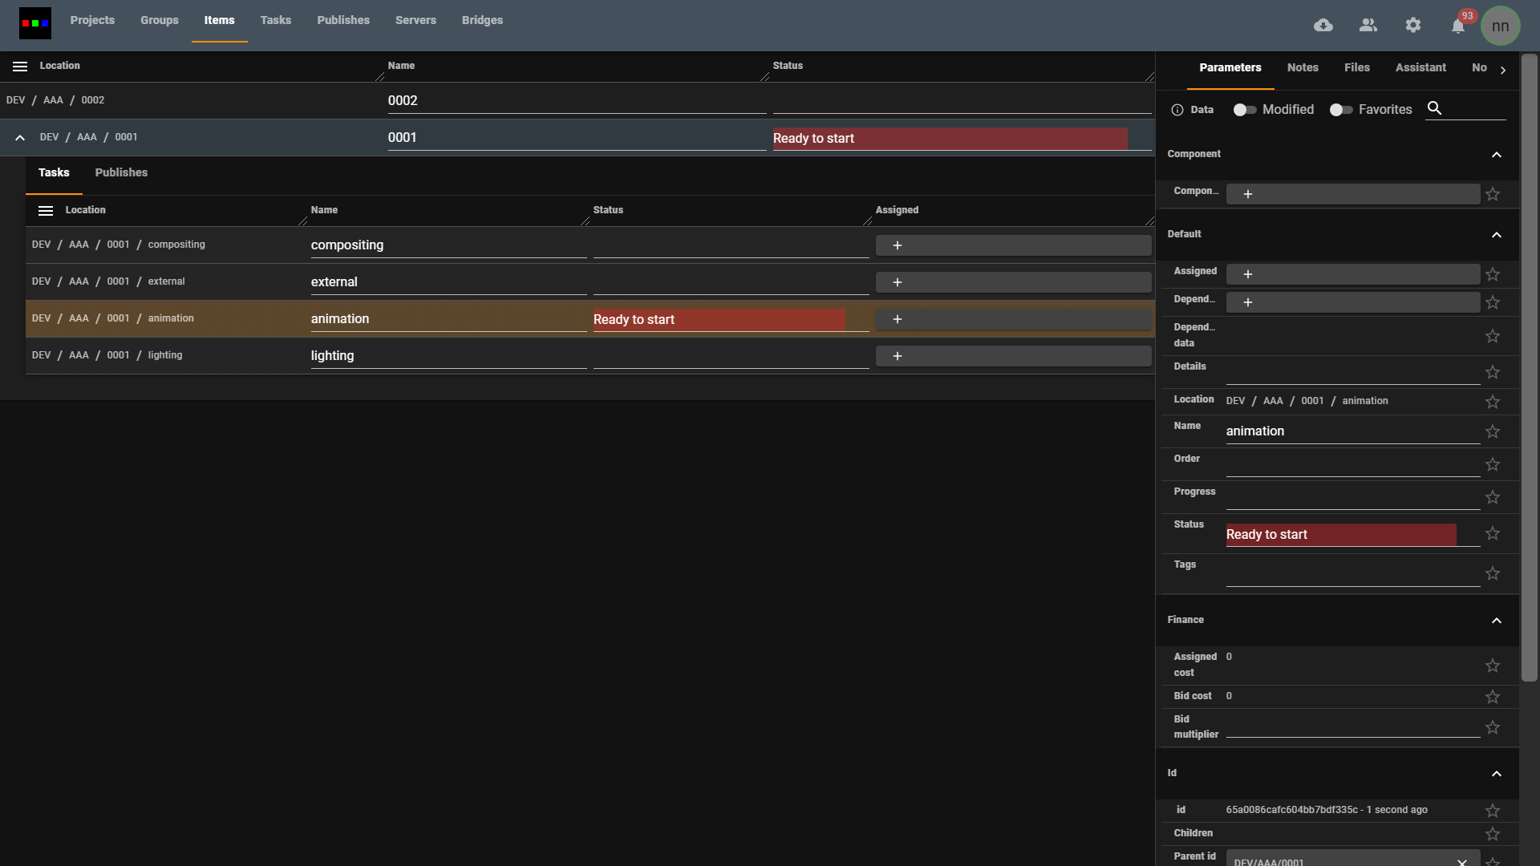Click the cloud download icon
1540x866 pixels.
(x=1323, y=26)
